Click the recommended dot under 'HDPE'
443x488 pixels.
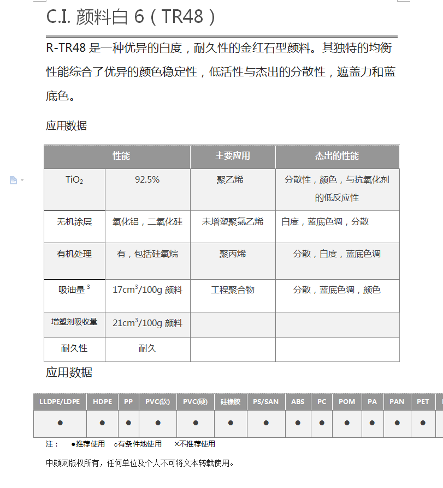click(x=102, y=423)
